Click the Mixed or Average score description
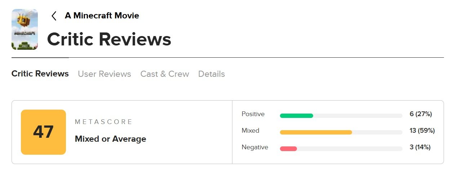Screen dimensions: 458x172 click(110, 139)
